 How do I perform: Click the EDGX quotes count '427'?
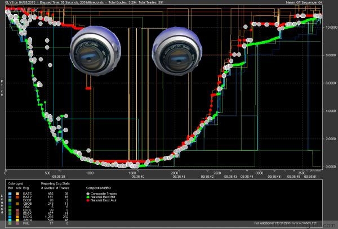(50, 213)
